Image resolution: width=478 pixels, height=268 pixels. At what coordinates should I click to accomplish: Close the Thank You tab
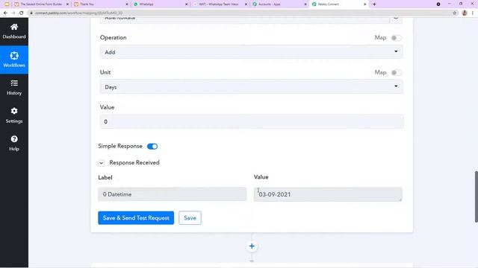pyautogui.click(x=127, y=4)
